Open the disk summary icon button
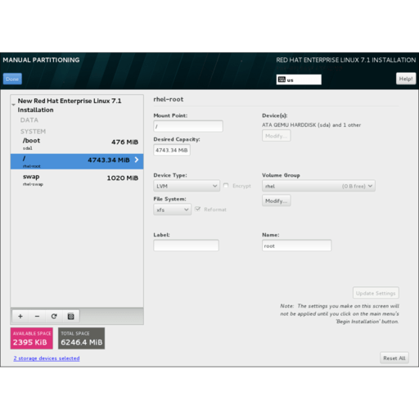Screen dimensions: 419x419 [71, 316]
